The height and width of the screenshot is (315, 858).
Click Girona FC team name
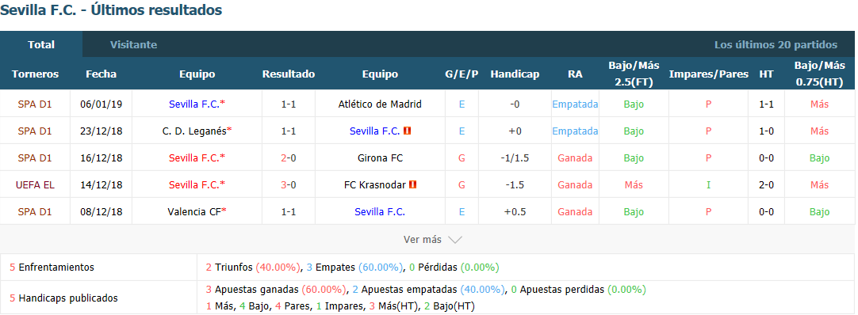click(380, 158)
